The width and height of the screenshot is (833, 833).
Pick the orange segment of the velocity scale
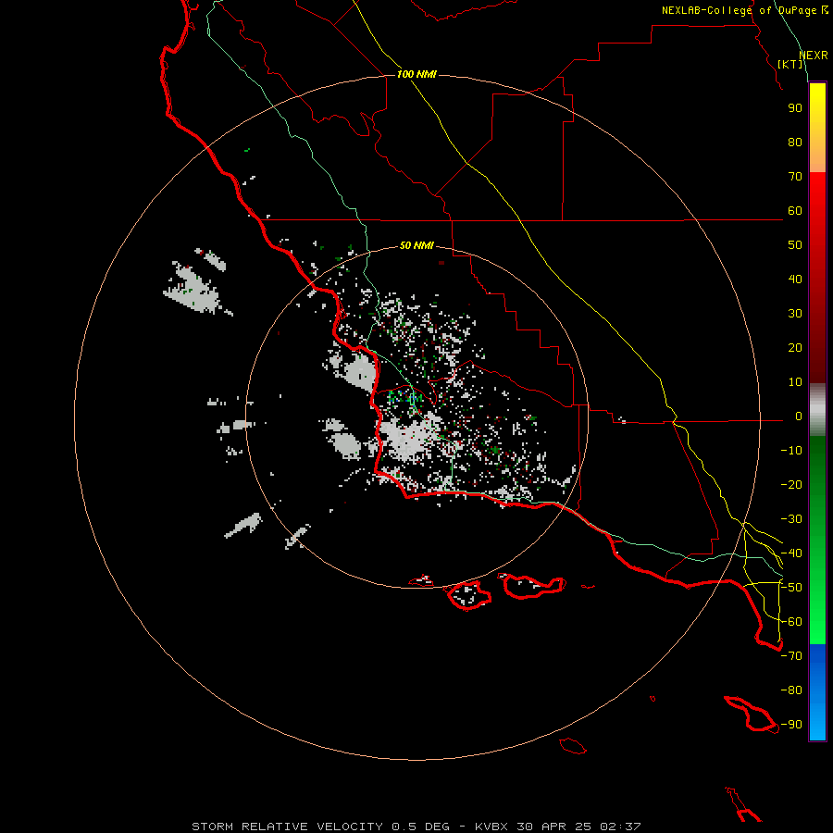click(x=817, y=154)
